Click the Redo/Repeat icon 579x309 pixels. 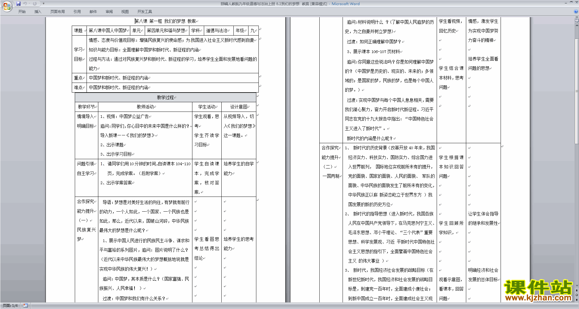pos(35,4)
